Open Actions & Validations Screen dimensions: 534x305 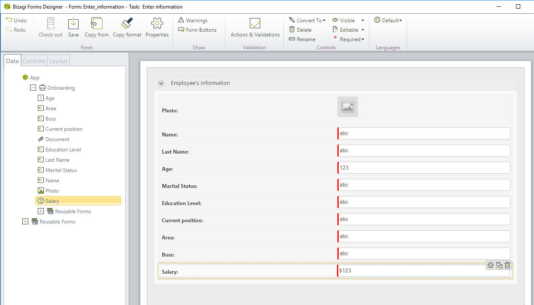pos(255,27)
